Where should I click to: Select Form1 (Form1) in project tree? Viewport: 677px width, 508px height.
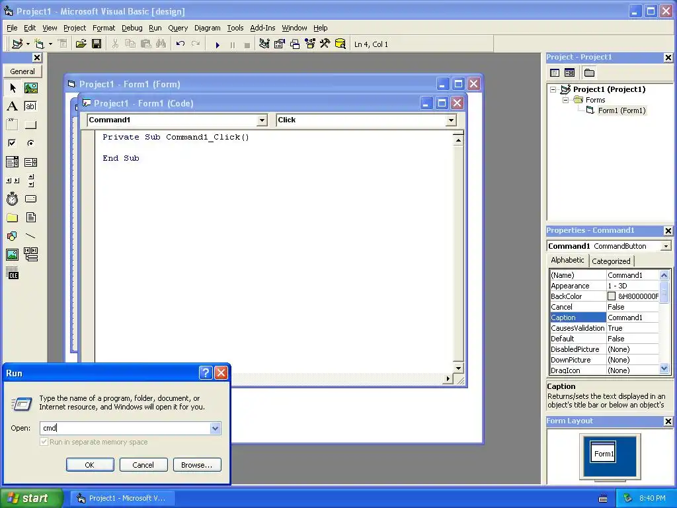[621, 110]
